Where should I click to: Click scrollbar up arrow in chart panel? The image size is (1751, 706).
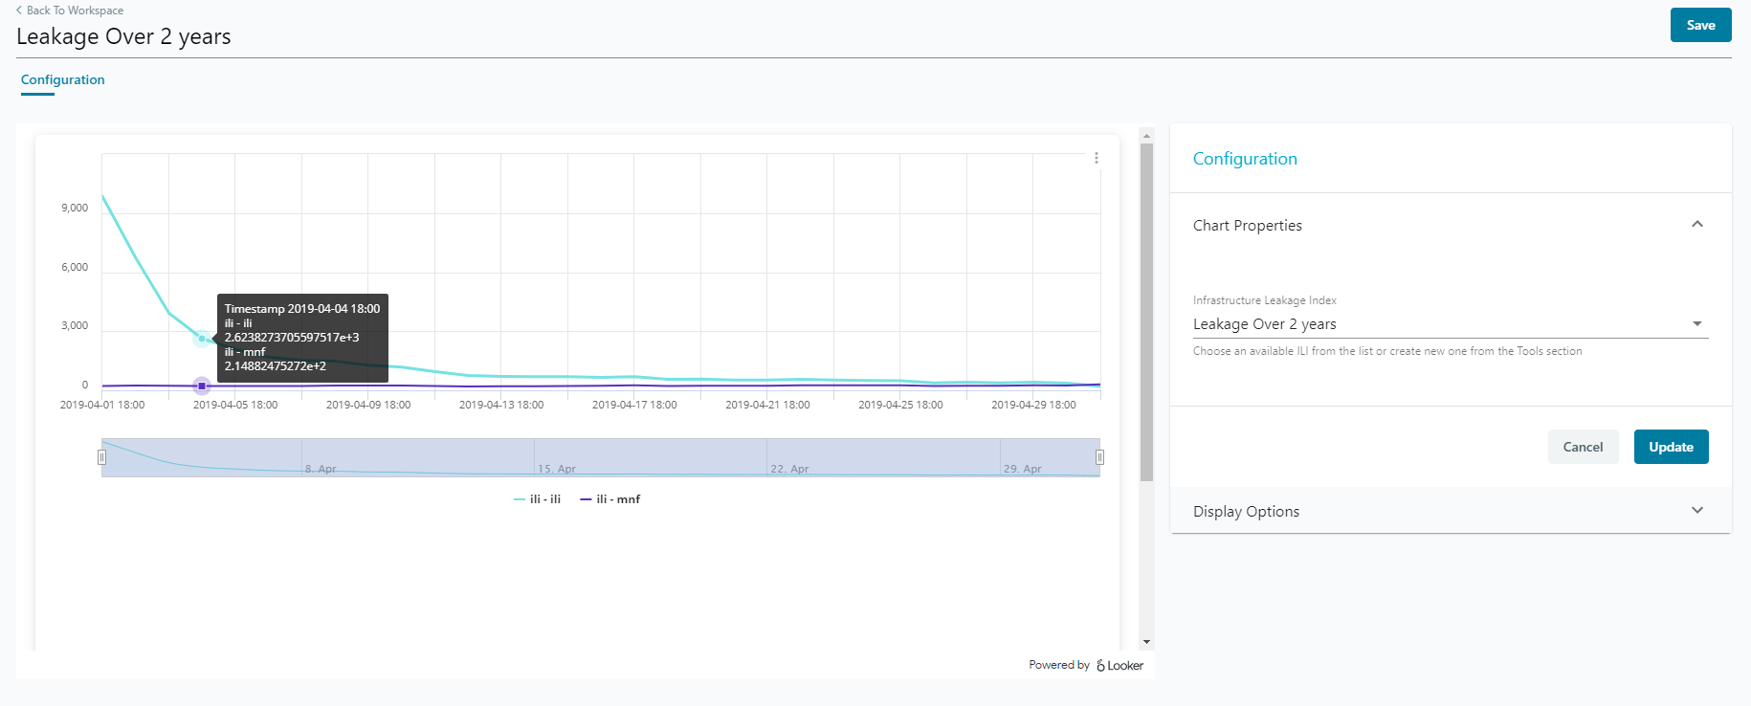click(x=1146, y=136)
